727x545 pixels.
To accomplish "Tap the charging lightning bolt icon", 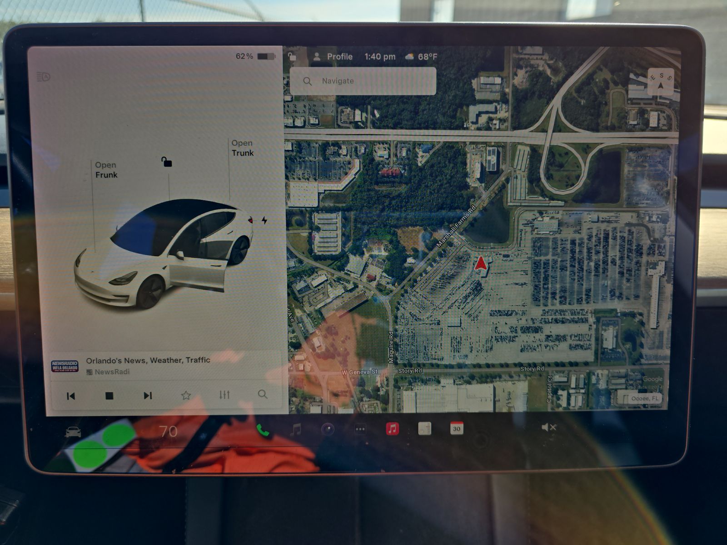I will [x=264, y=221].
